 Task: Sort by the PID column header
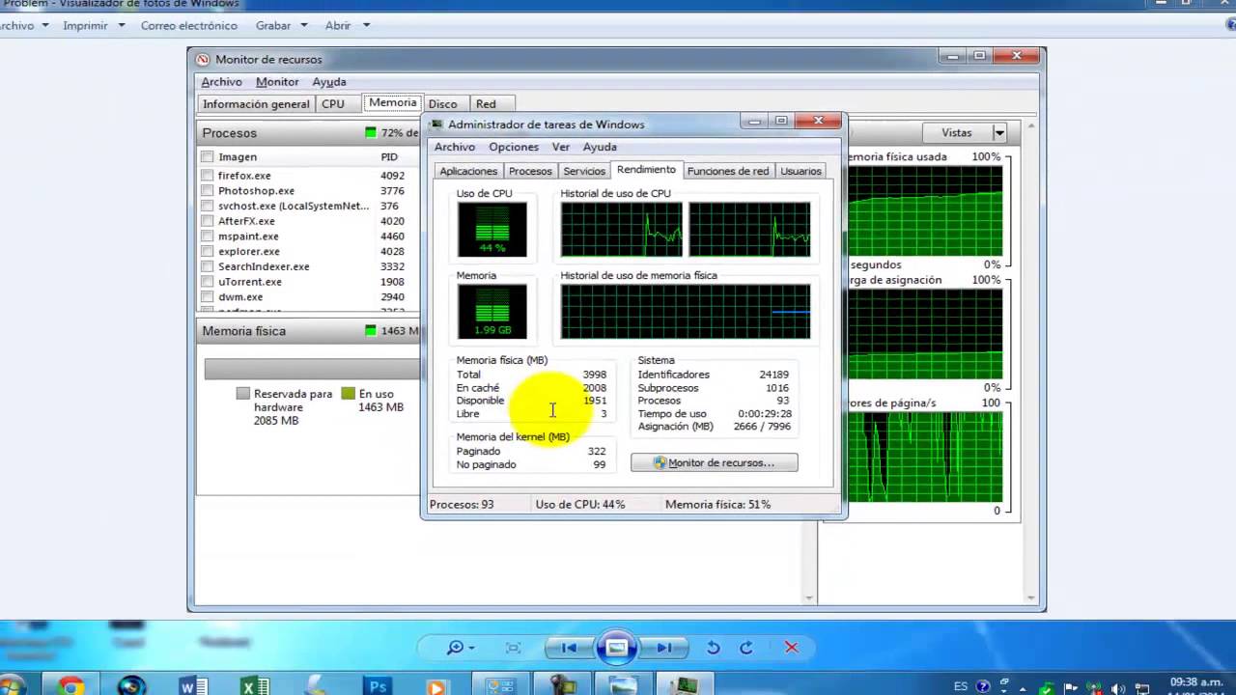389,157
